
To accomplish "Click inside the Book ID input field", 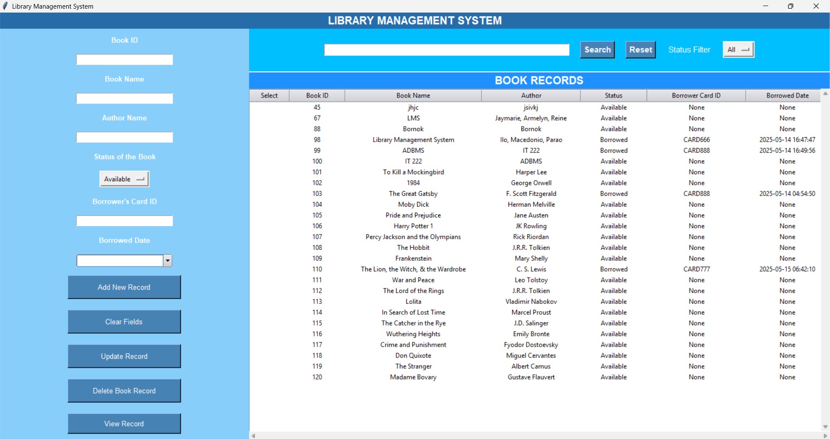I will point(124,59).
